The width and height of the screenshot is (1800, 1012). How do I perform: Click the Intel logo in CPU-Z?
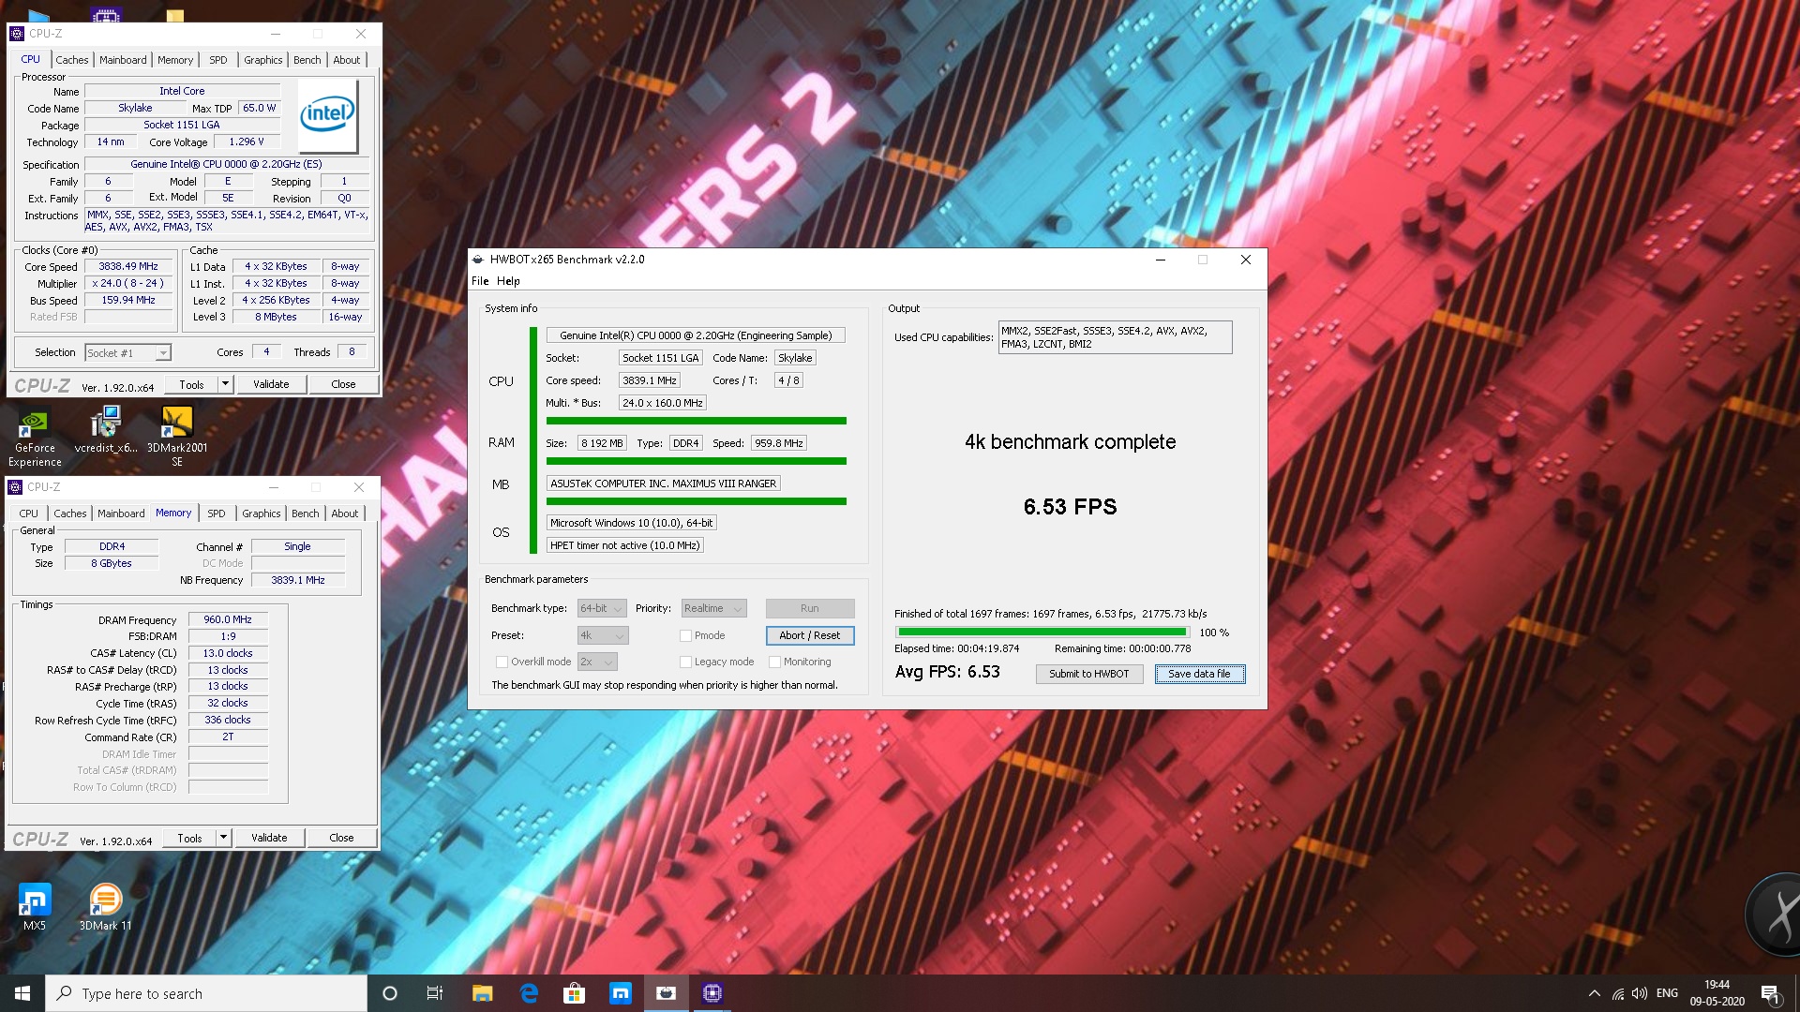pyautogui.click(x=327, y=116)
